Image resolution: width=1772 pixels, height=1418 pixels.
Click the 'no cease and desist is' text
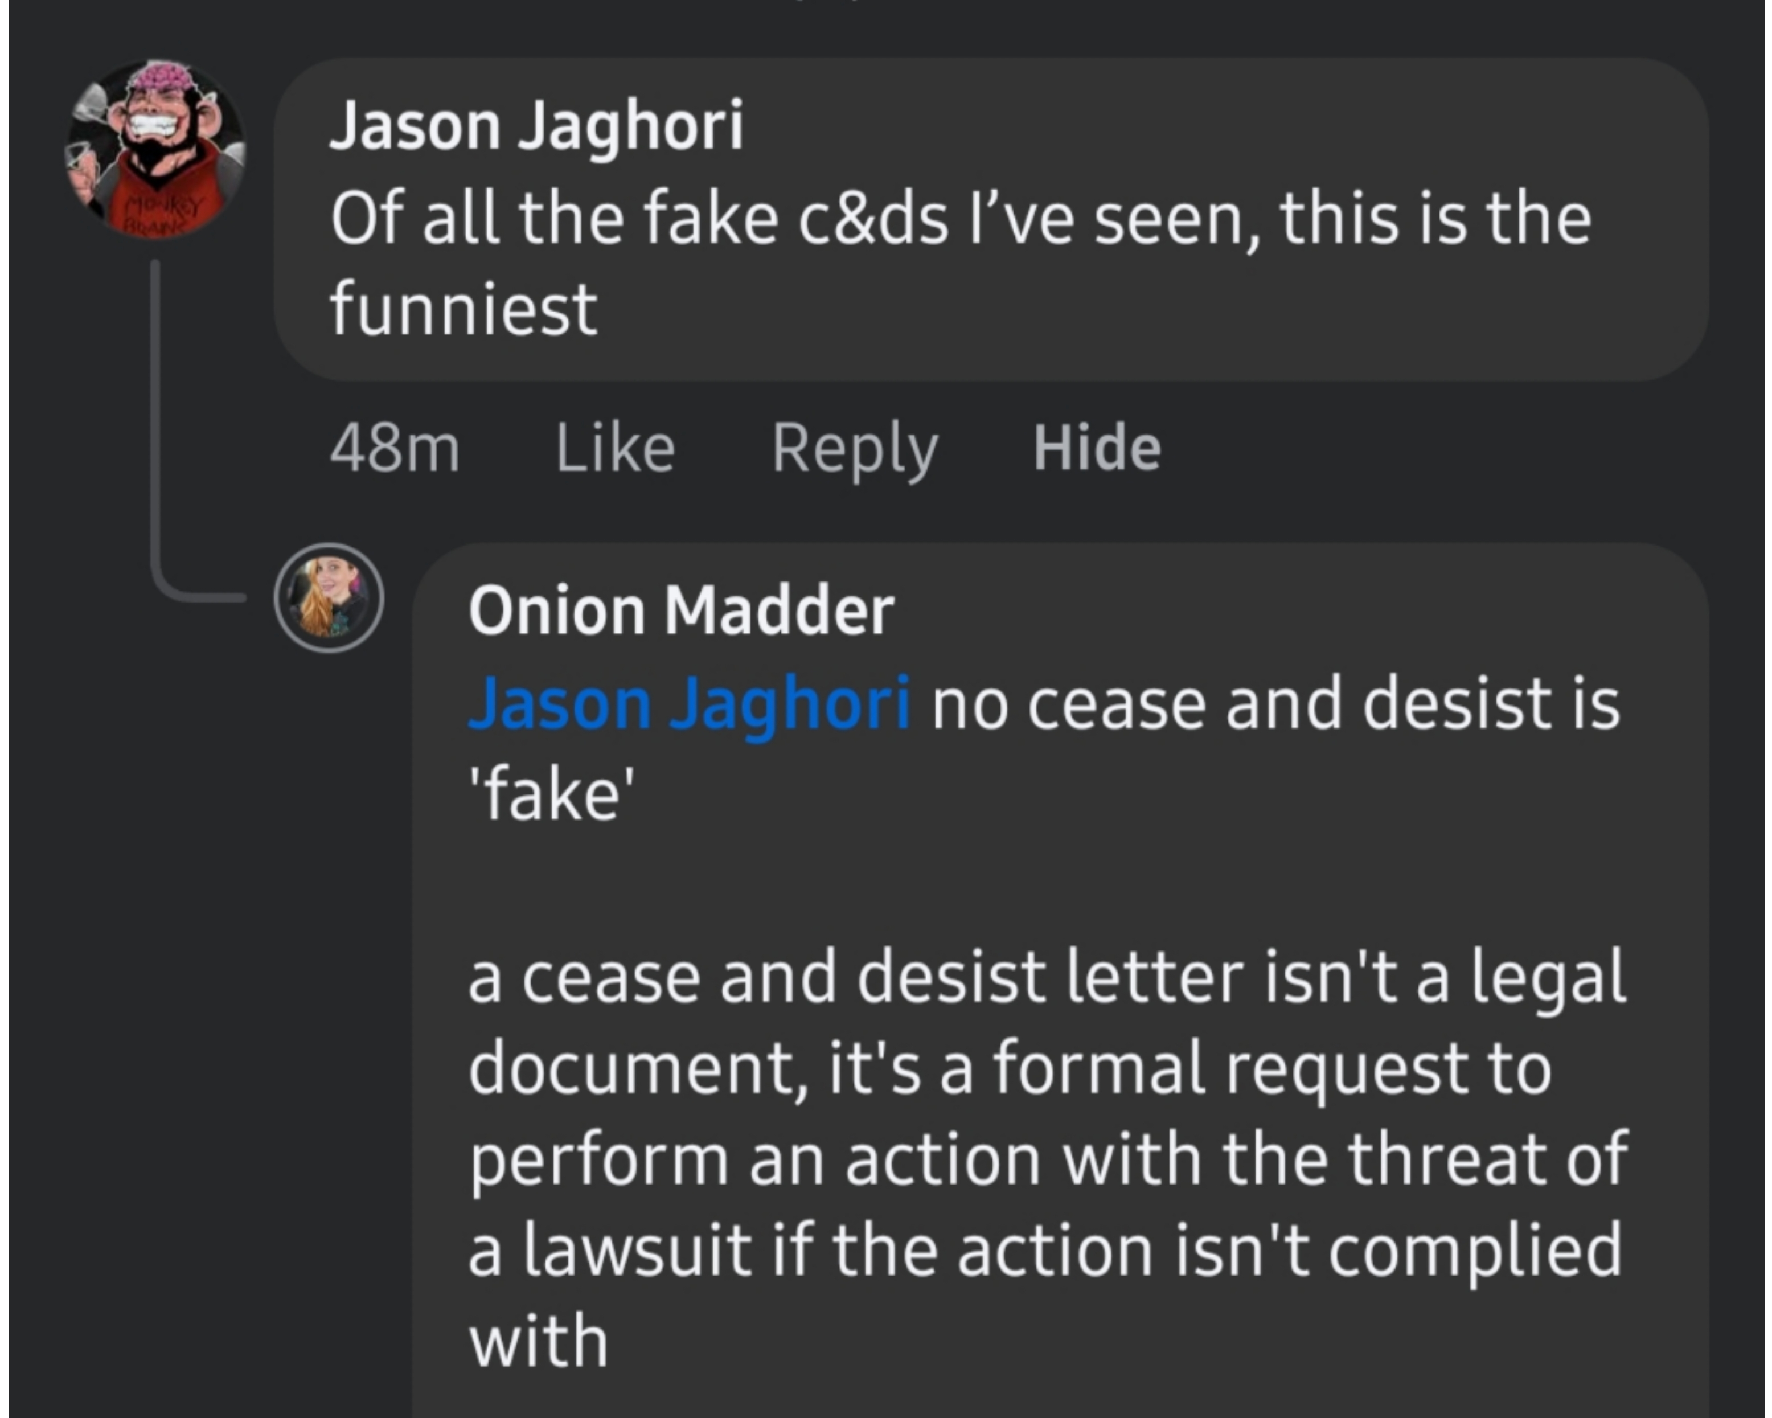[1275, 704]
